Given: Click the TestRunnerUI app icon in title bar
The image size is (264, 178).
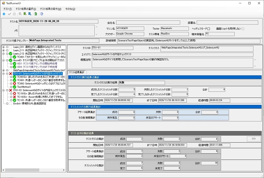Looking at the screenshot, I should click(3, 3).
